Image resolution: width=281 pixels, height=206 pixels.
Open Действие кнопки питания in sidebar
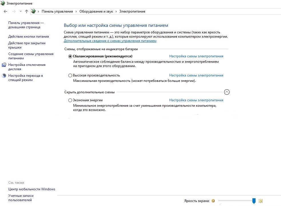(29, 37)
